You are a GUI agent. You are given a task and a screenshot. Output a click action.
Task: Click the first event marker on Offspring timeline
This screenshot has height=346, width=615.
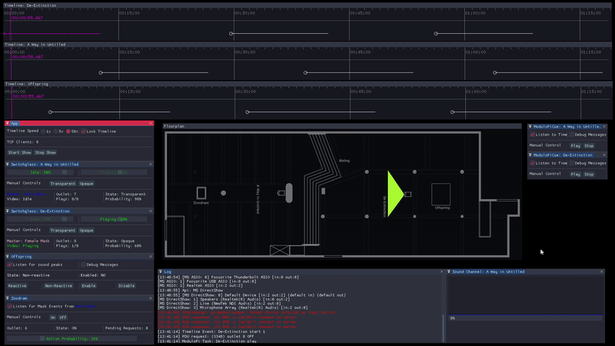50,112
